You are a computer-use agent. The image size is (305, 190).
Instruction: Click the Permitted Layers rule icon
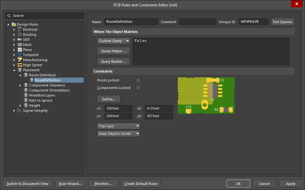26,95
